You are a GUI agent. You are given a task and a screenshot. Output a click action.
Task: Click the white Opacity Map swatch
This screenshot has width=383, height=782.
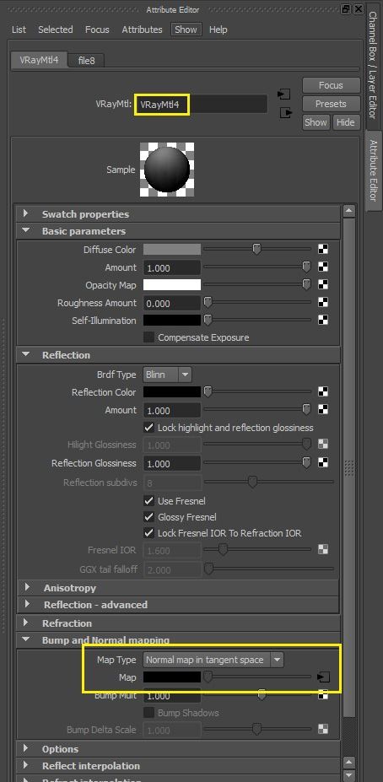click(172, 285)
